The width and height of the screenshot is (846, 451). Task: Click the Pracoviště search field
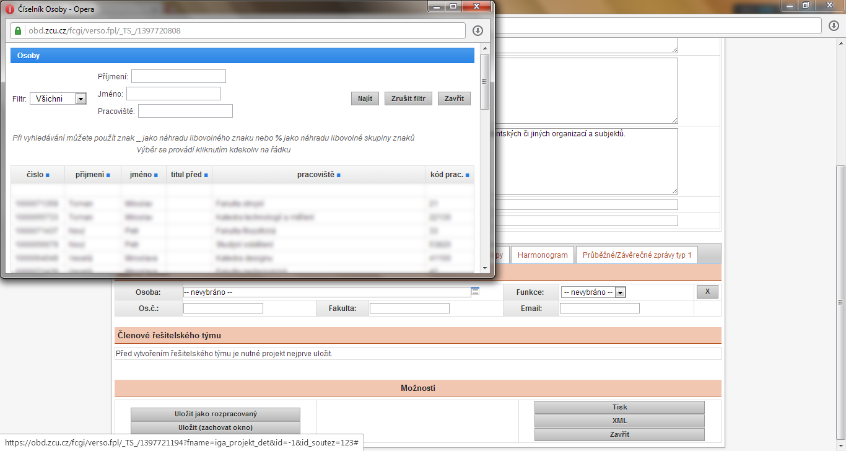[185, 111]
